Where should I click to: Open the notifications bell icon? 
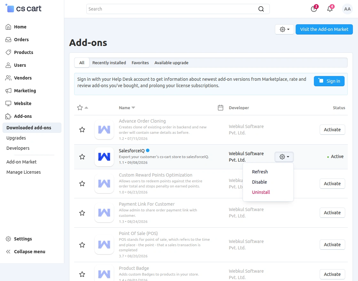(330, 9)
